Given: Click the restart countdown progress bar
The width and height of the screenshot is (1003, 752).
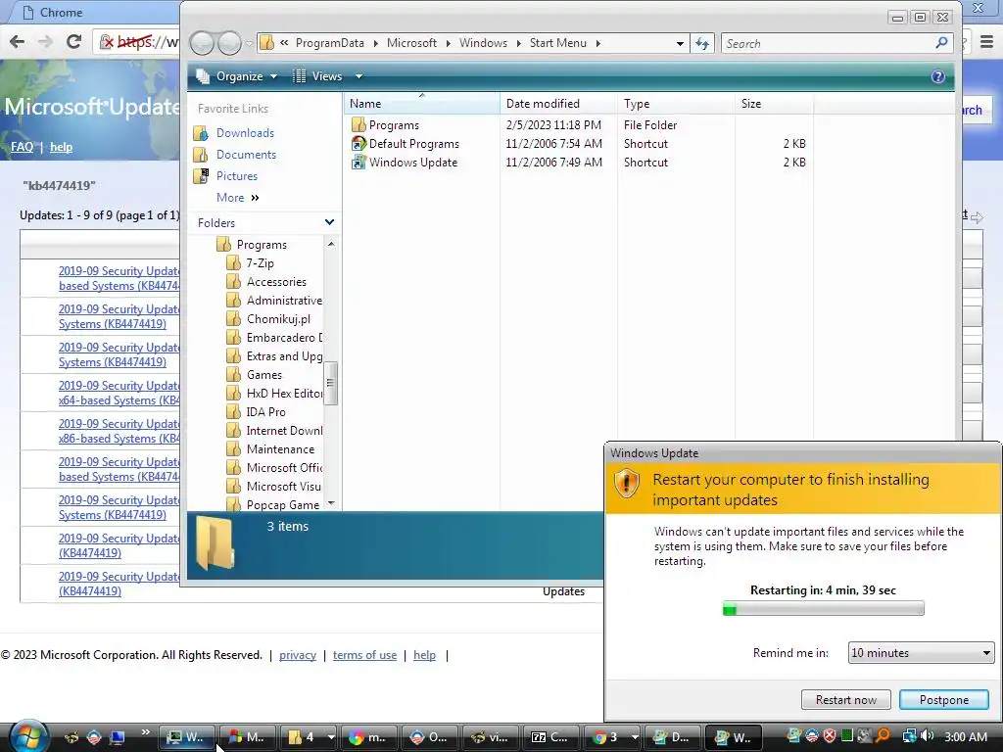Looking at the screenshot, I should tap(823, 609).
